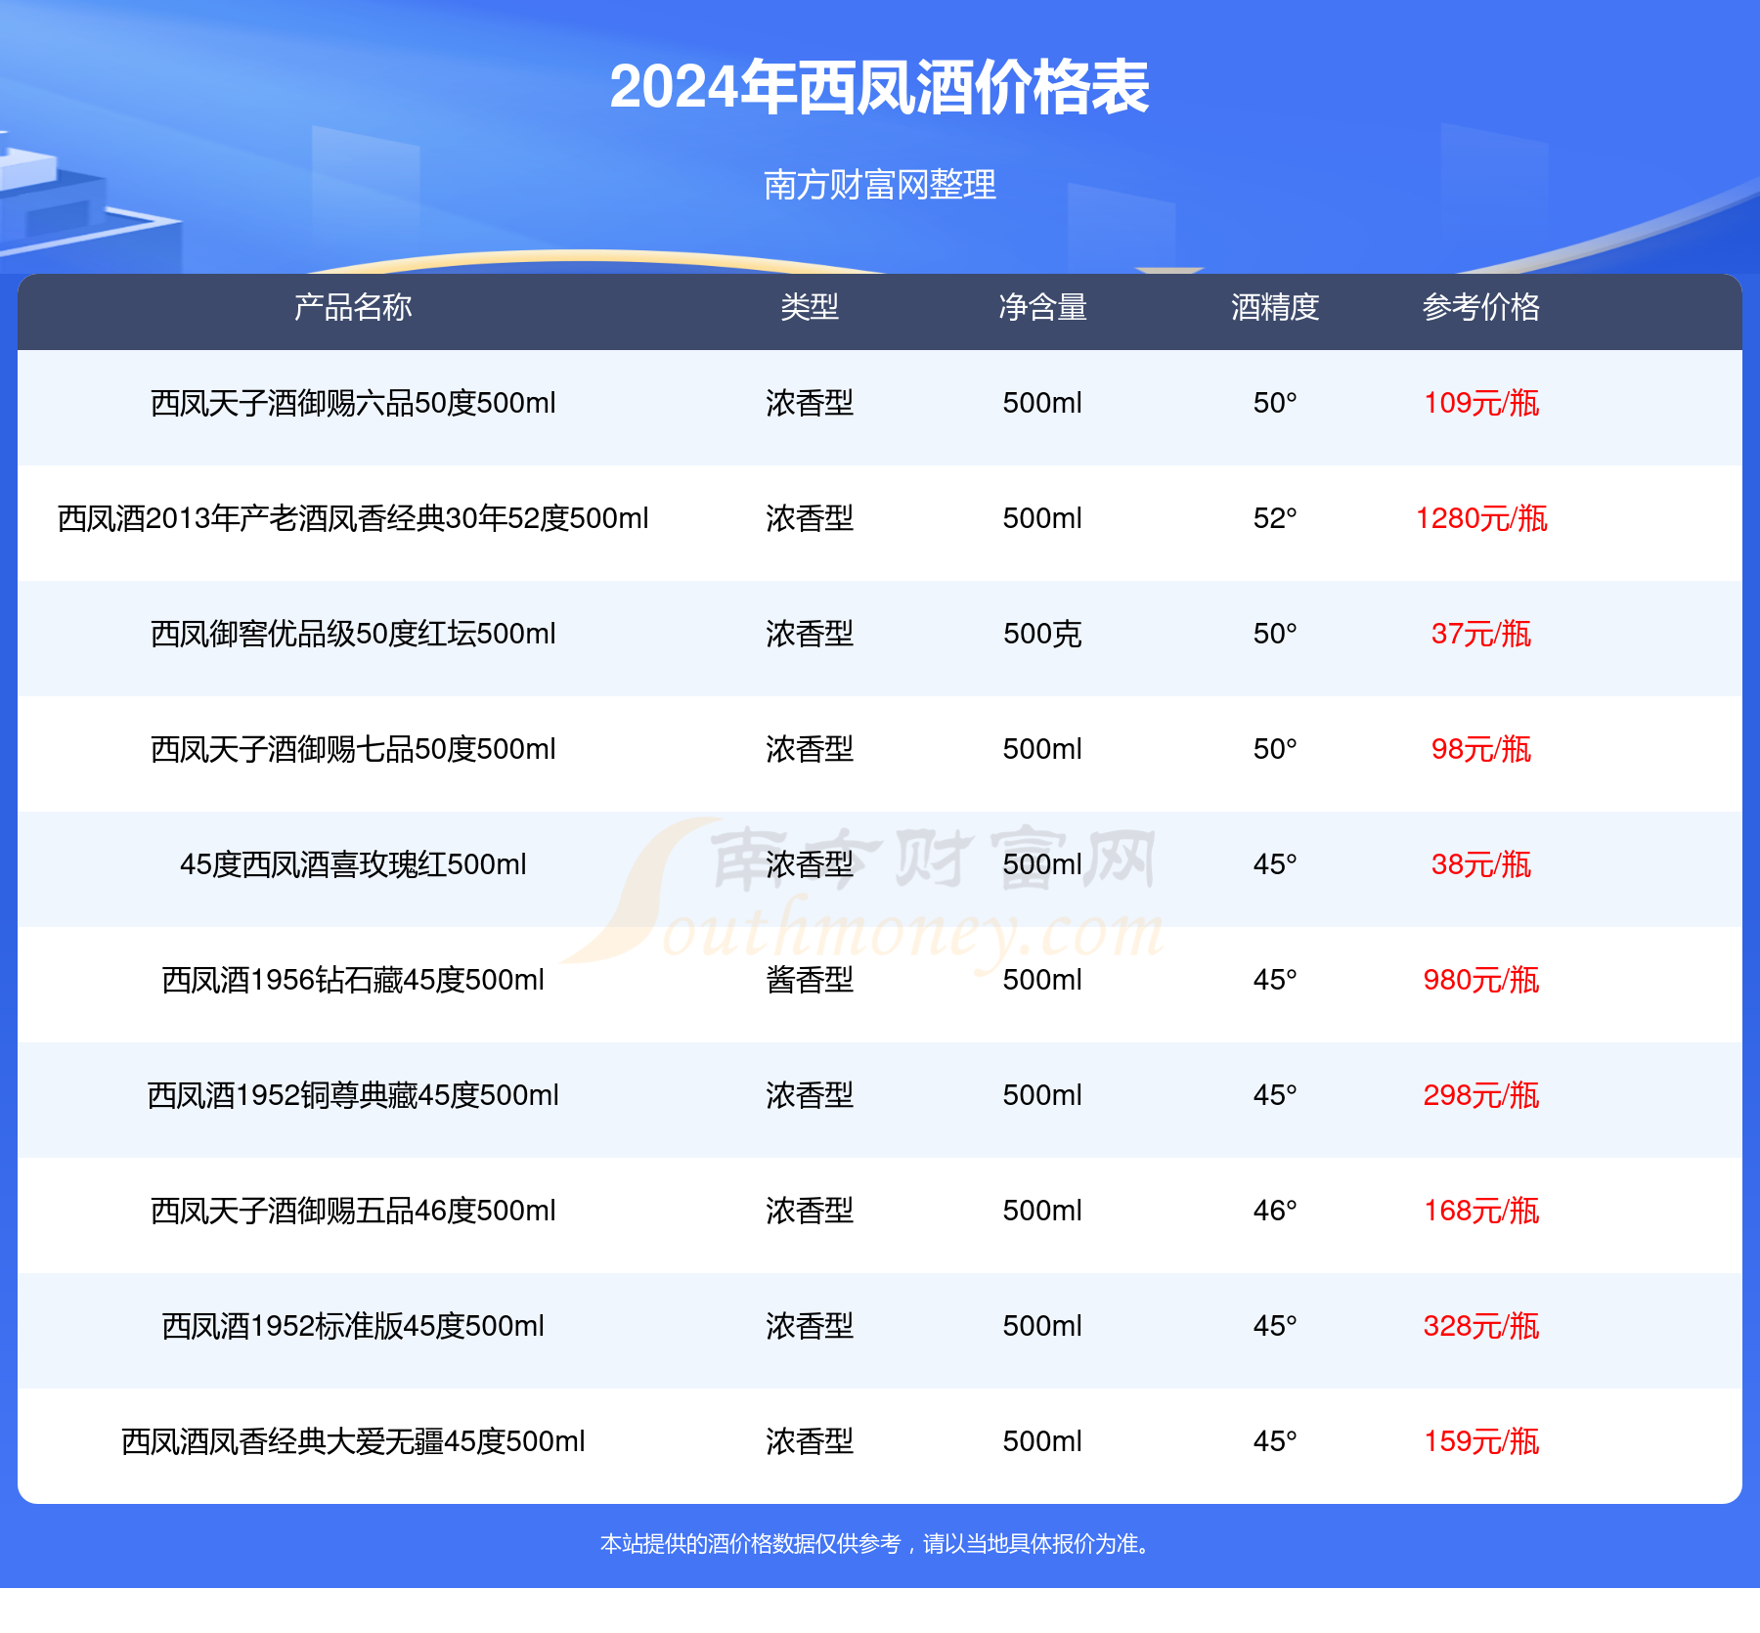This screenshot has width=1760, height=1633.
Task: Select product 西凤御窖优品级50度红坛500ml
Action: click(353, 634)
